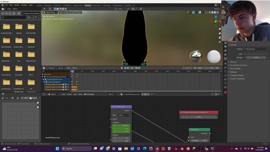This screenshot has height=152, width=270.
Task: Toggle checkbox on X Default Value channel
Action: pos(66,84)
